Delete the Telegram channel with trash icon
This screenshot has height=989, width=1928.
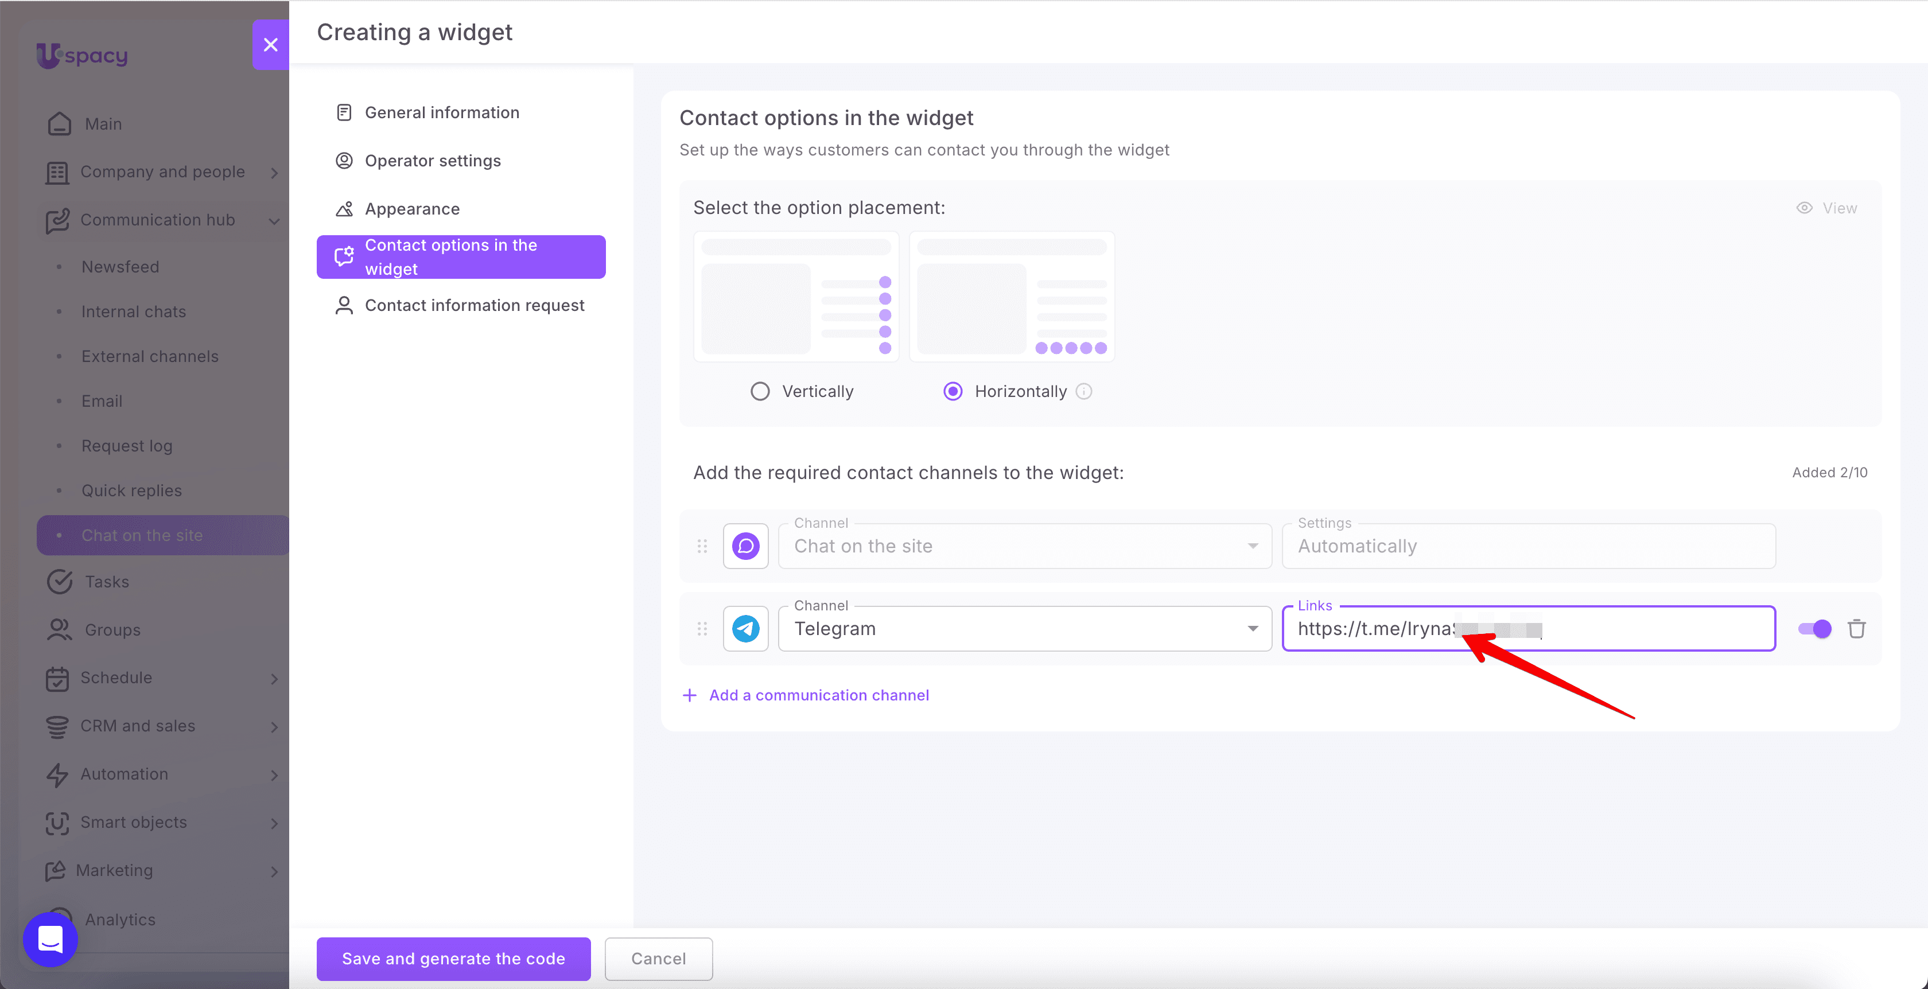point(1856,629)
